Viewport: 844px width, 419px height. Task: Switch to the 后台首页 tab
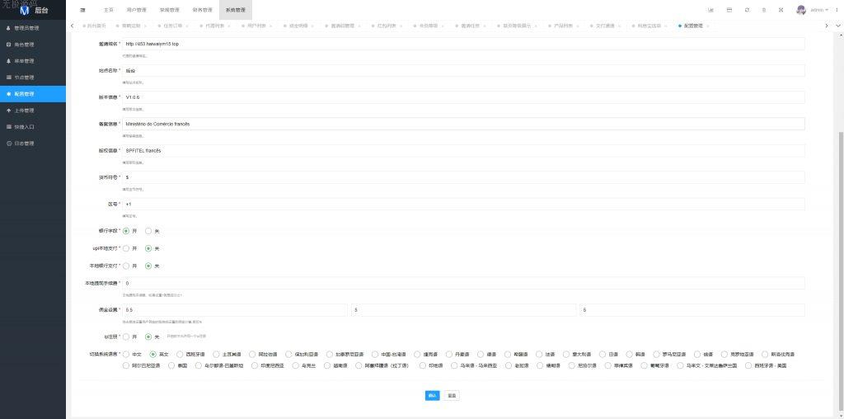[94, 26]
